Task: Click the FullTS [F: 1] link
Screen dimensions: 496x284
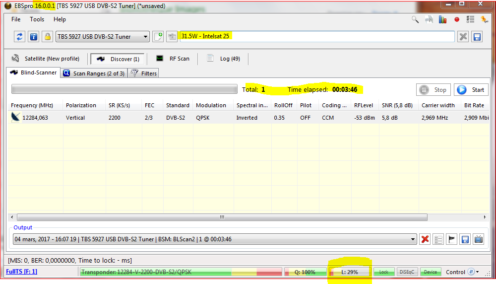Action: click(x=21, y=272)
